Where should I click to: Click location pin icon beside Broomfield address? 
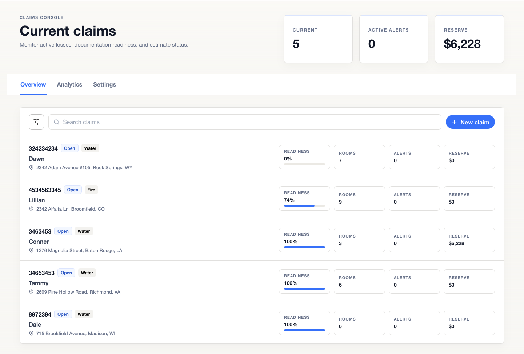[x=31, y=209]
